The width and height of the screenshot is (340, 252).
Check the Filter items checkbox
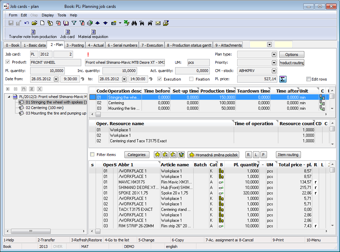(92, 155)
